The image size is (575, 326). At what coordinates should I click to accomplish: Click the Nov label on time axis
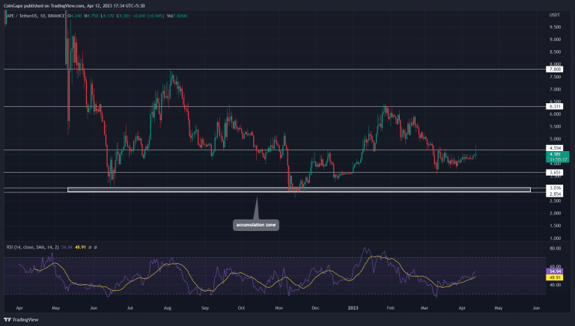pos(278,307)
